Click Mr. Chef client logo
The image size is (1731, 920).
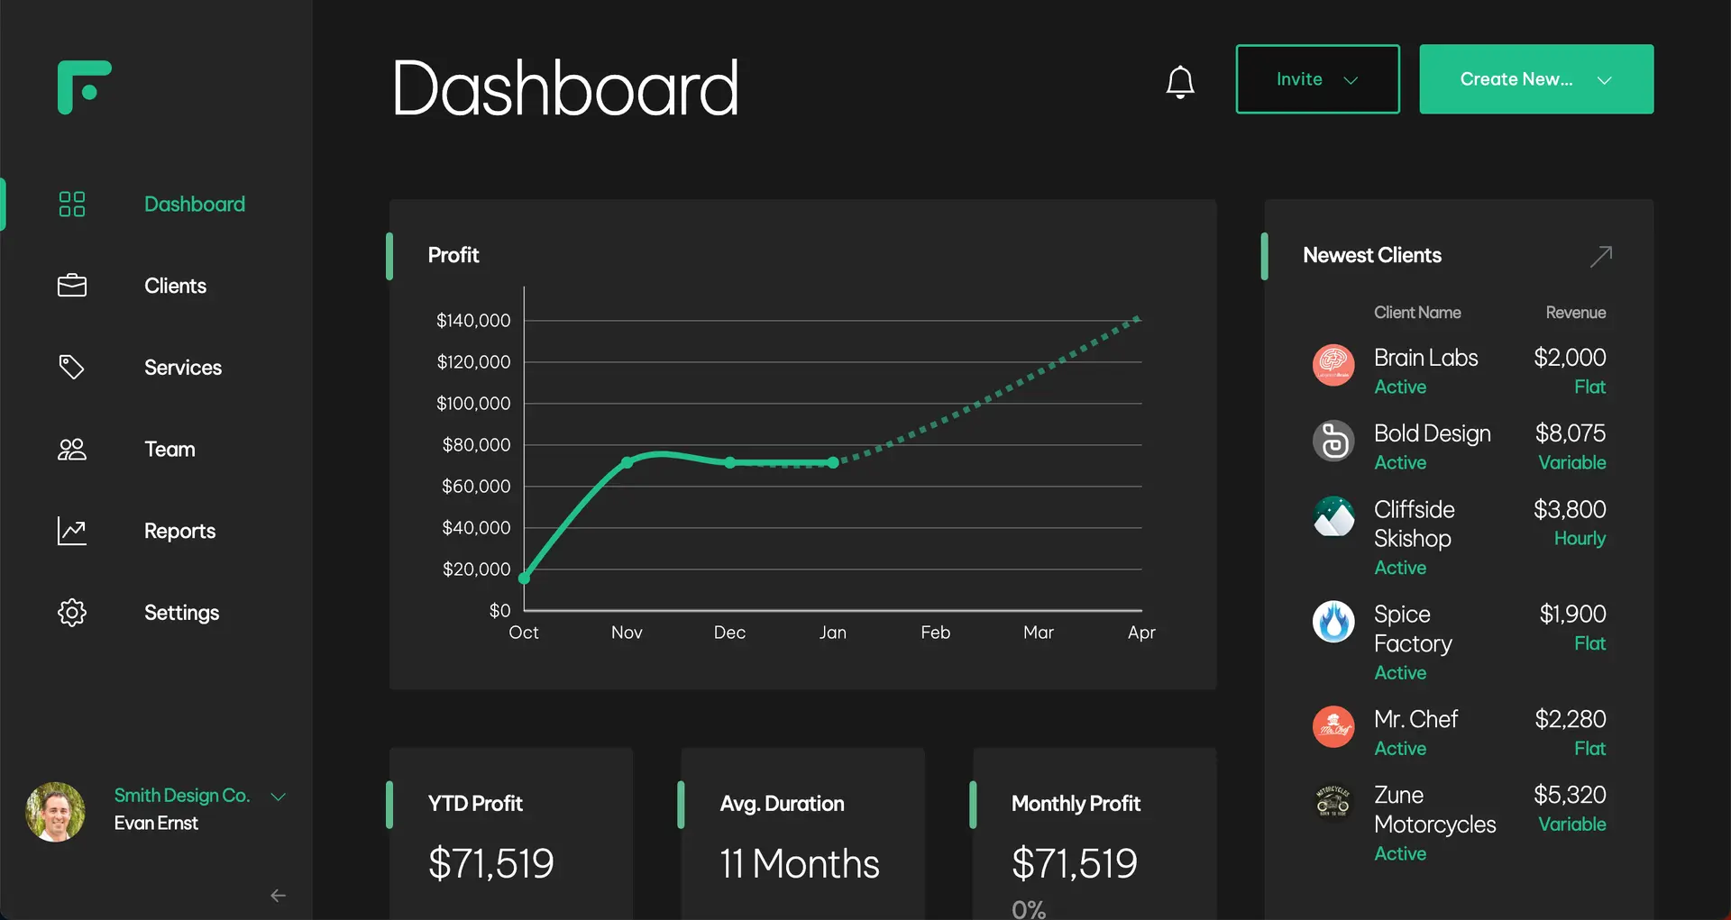point(1333,726)
